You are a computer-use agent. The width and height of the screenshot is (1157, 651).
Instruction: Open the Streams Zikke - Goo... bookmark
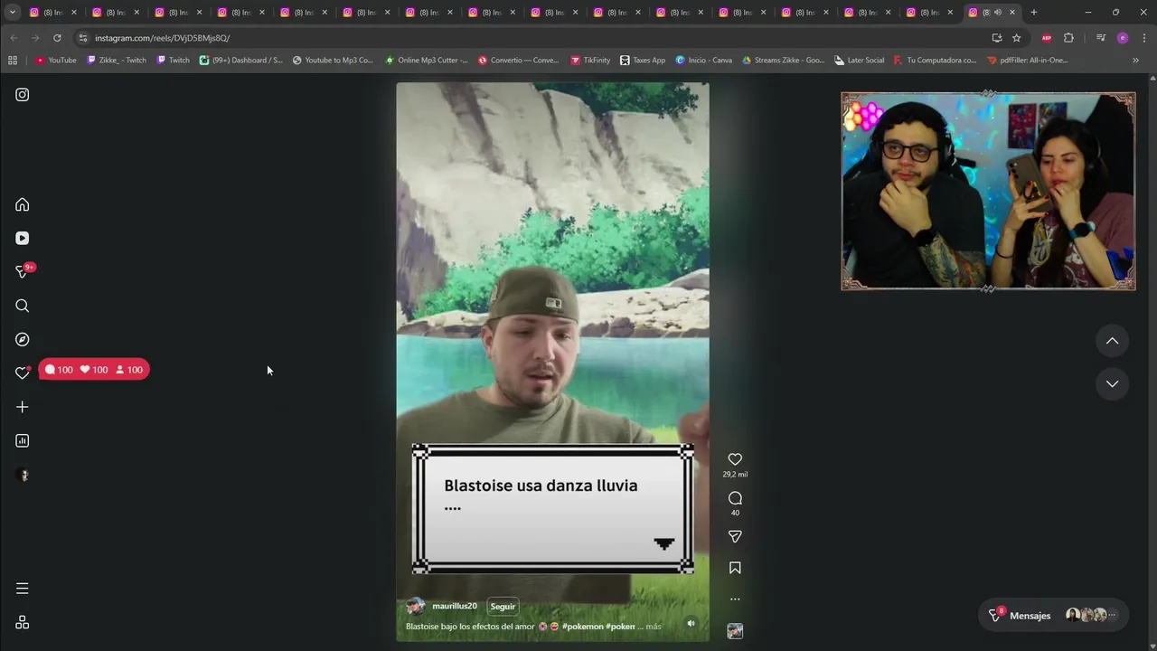point(783,61)
